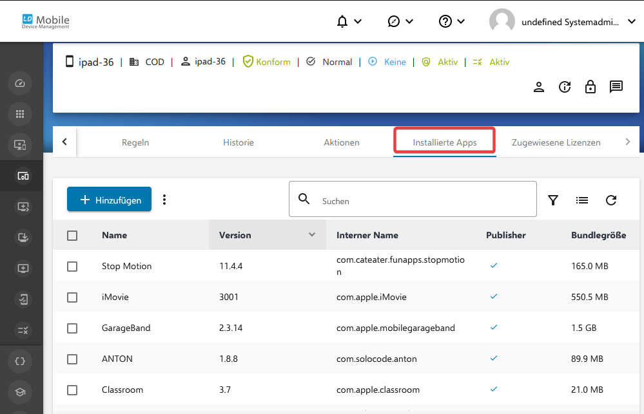This screenshot has width=644, height=414.
Task: Click the com.apple.classroom cell
Action: (378, 390)
